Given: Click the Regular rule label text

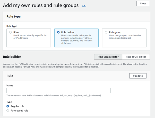Looking at the screenshot, I should (17, 106).
